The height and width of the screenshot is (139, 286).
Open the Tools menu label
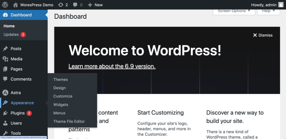[x=16, y=133]
